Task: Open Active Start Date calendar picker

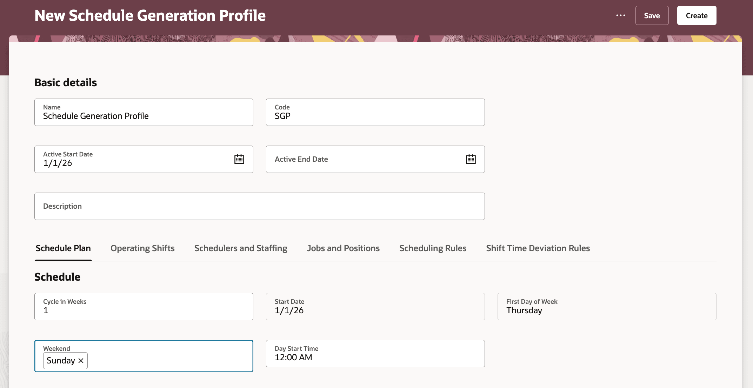Action: tap(239, 159)
